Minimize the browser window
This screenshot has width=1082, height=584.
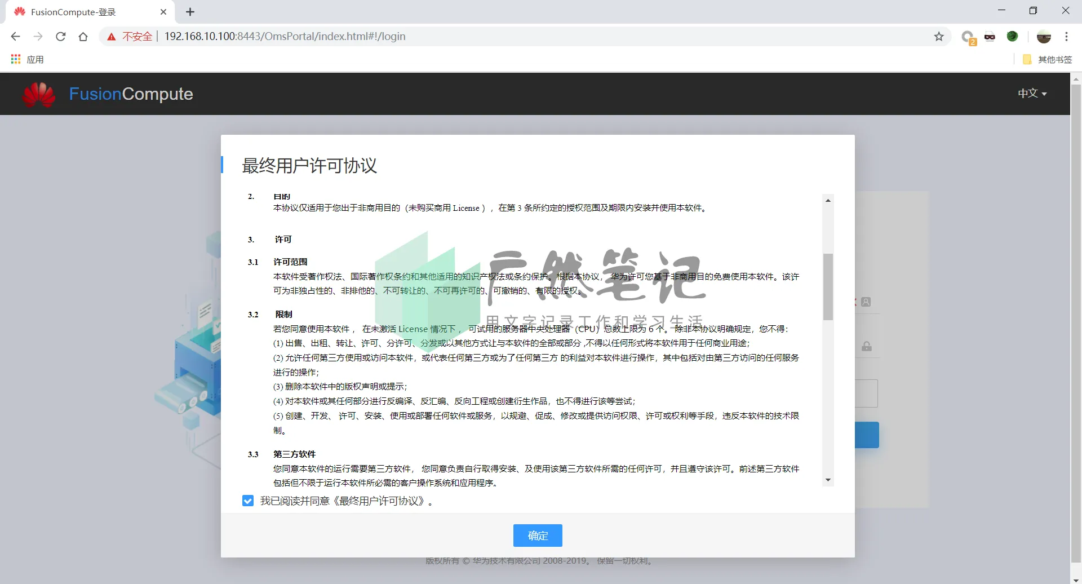pos(1001,11)
